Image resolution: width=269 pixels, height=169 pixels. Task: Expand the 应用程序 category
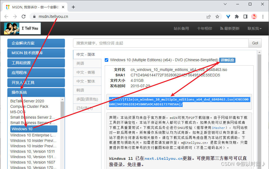[x=36, y=73]
